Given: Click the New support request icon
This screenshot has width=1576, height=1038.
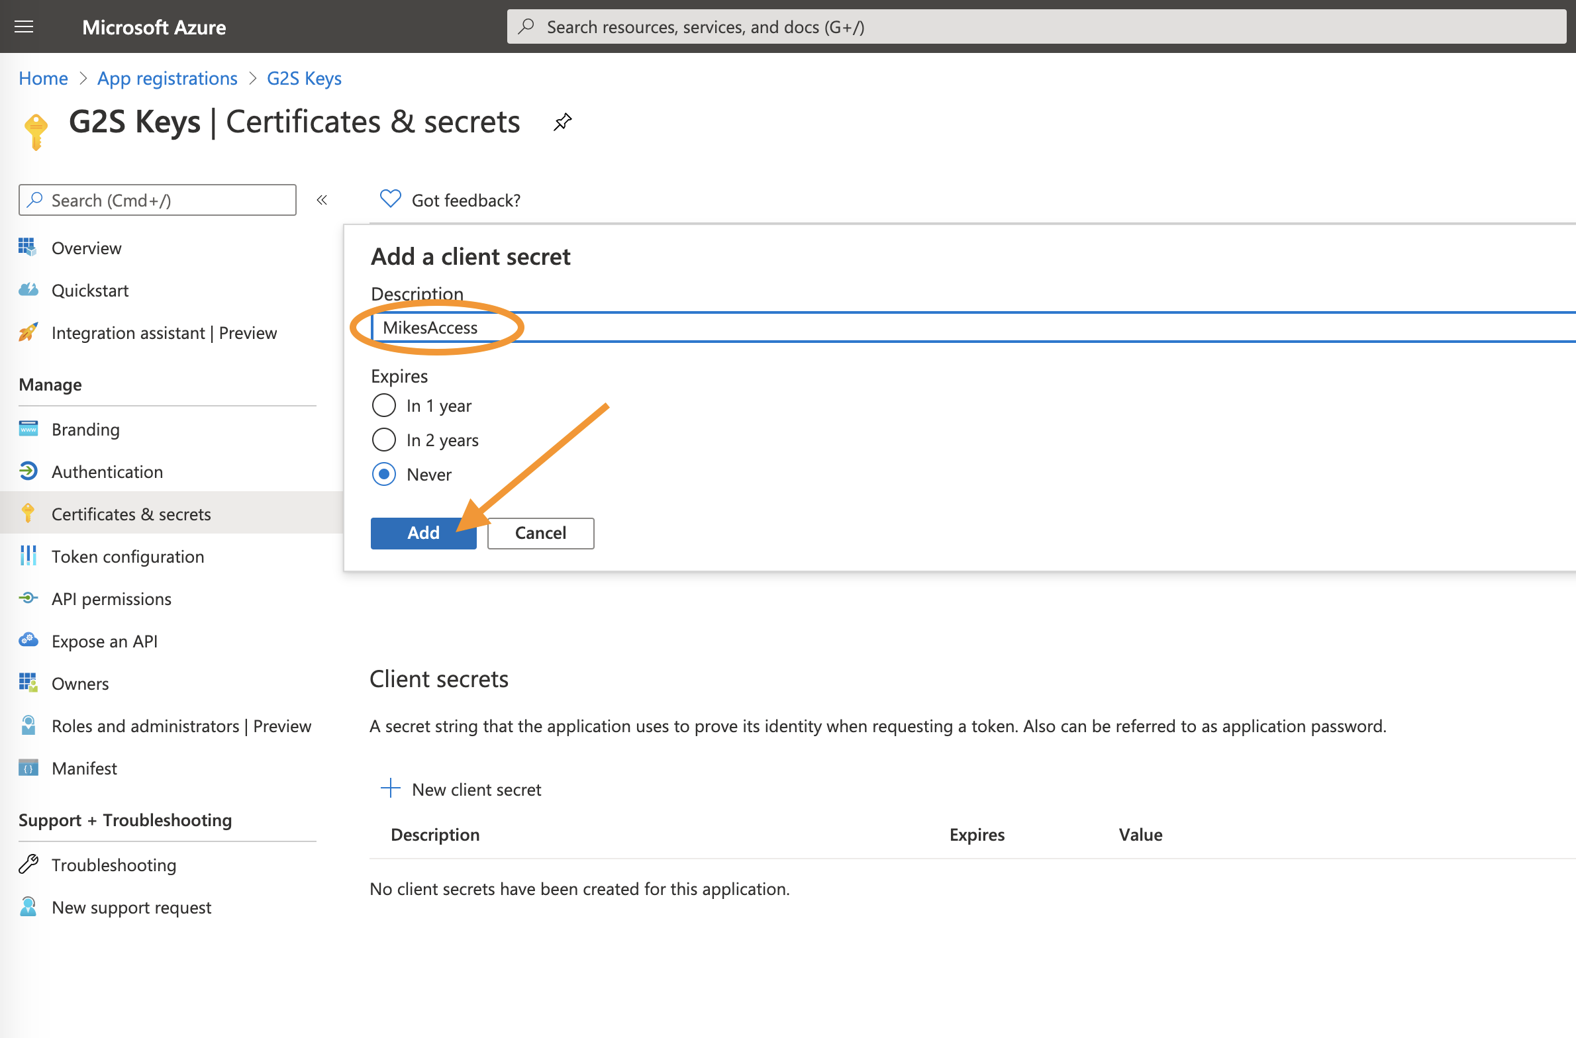Looking at the screenshot, I should pyautogui.click(x=28, y=906).
